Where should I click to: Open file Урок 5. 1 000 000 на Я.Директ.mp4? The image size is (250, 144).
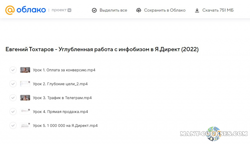(65, 126)
